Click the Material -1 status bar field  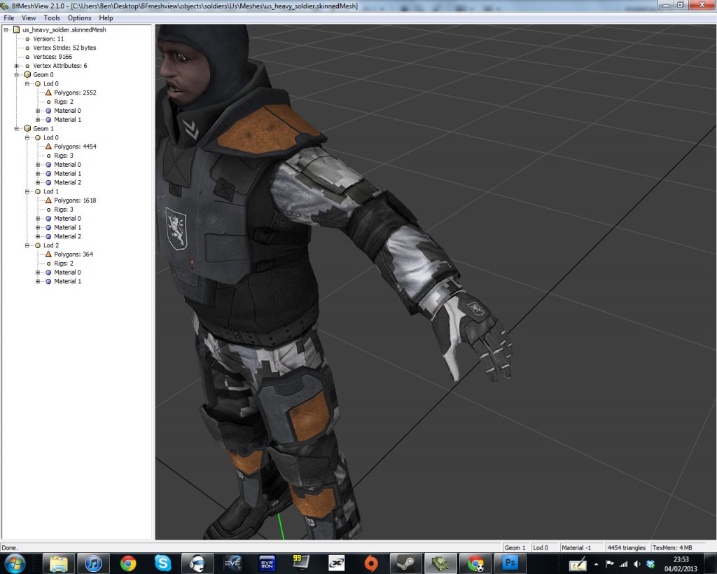click(x=580, y=547)
